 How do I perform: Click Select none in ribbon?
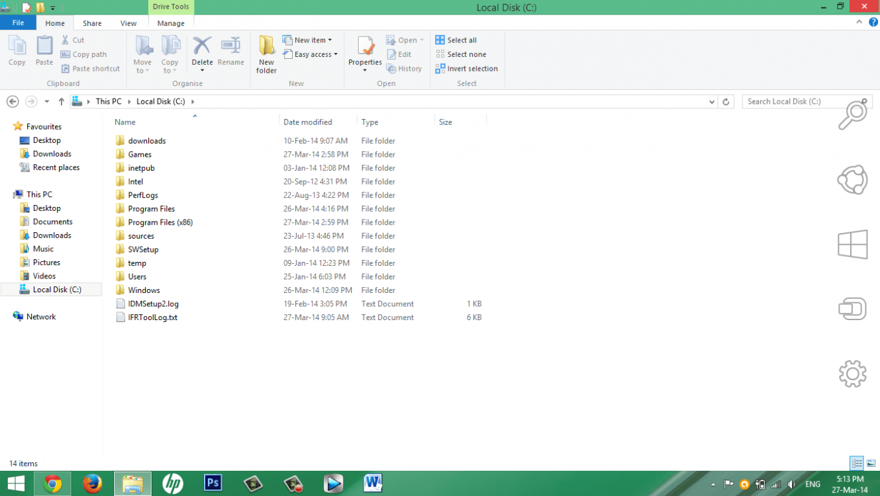tap(461, 54)
